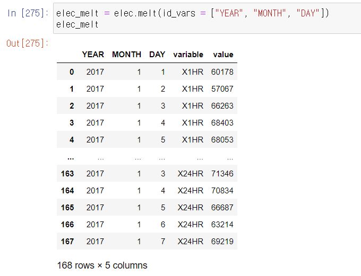Select value cell 69219
Screen dimensions: 361x276
pyautogui.click(x=222, y=241)
